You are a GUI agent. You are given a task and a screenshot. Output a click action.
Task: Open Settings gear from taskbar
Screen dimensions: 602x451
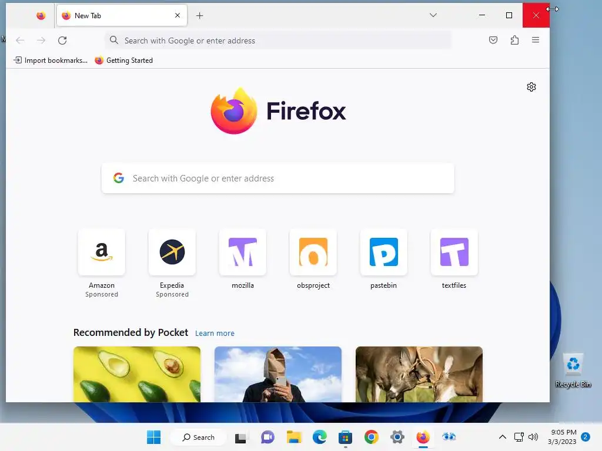pyautogui.click(x=397, y=437)
